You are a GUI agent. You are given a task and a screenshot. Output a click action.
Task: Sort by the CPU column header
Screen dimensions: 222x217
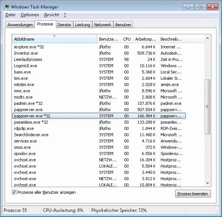tap(127, 39)
